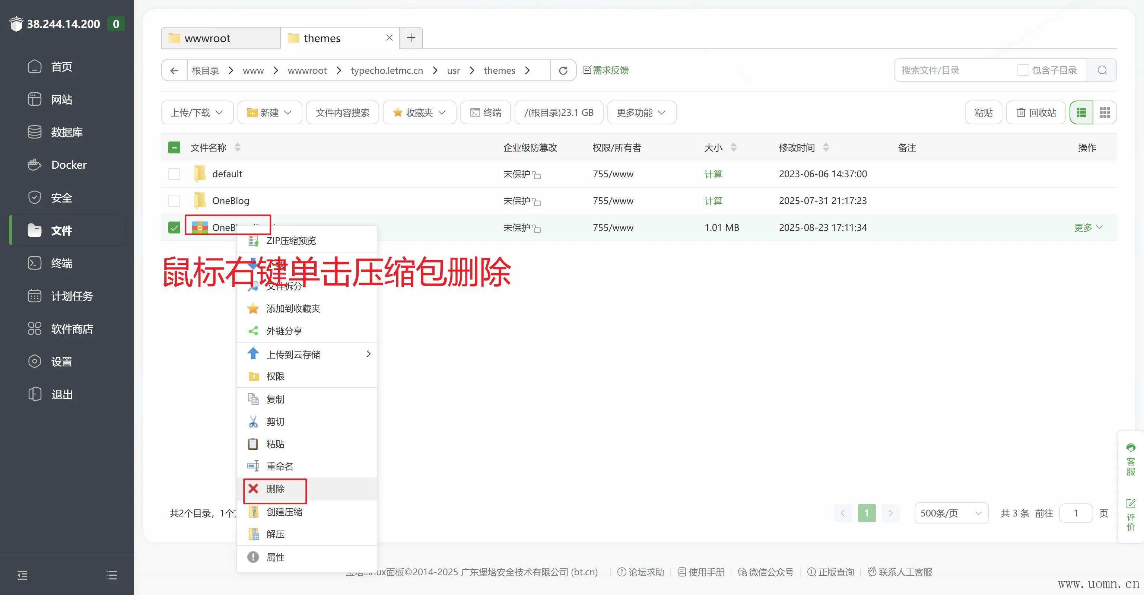Expand the 更多功能 dropdown

[641, 112]
